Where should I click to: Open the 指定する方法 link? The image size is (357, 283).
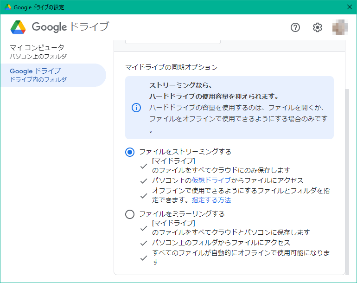211,200
